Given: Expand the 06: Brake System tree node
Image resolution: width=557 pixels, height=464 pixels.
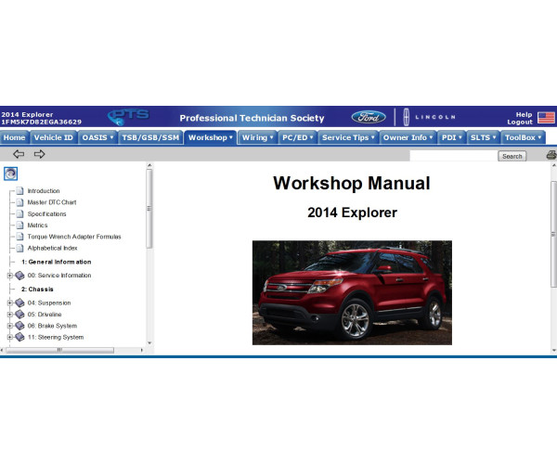Looking at the screenshot, I should click(10, 326).
